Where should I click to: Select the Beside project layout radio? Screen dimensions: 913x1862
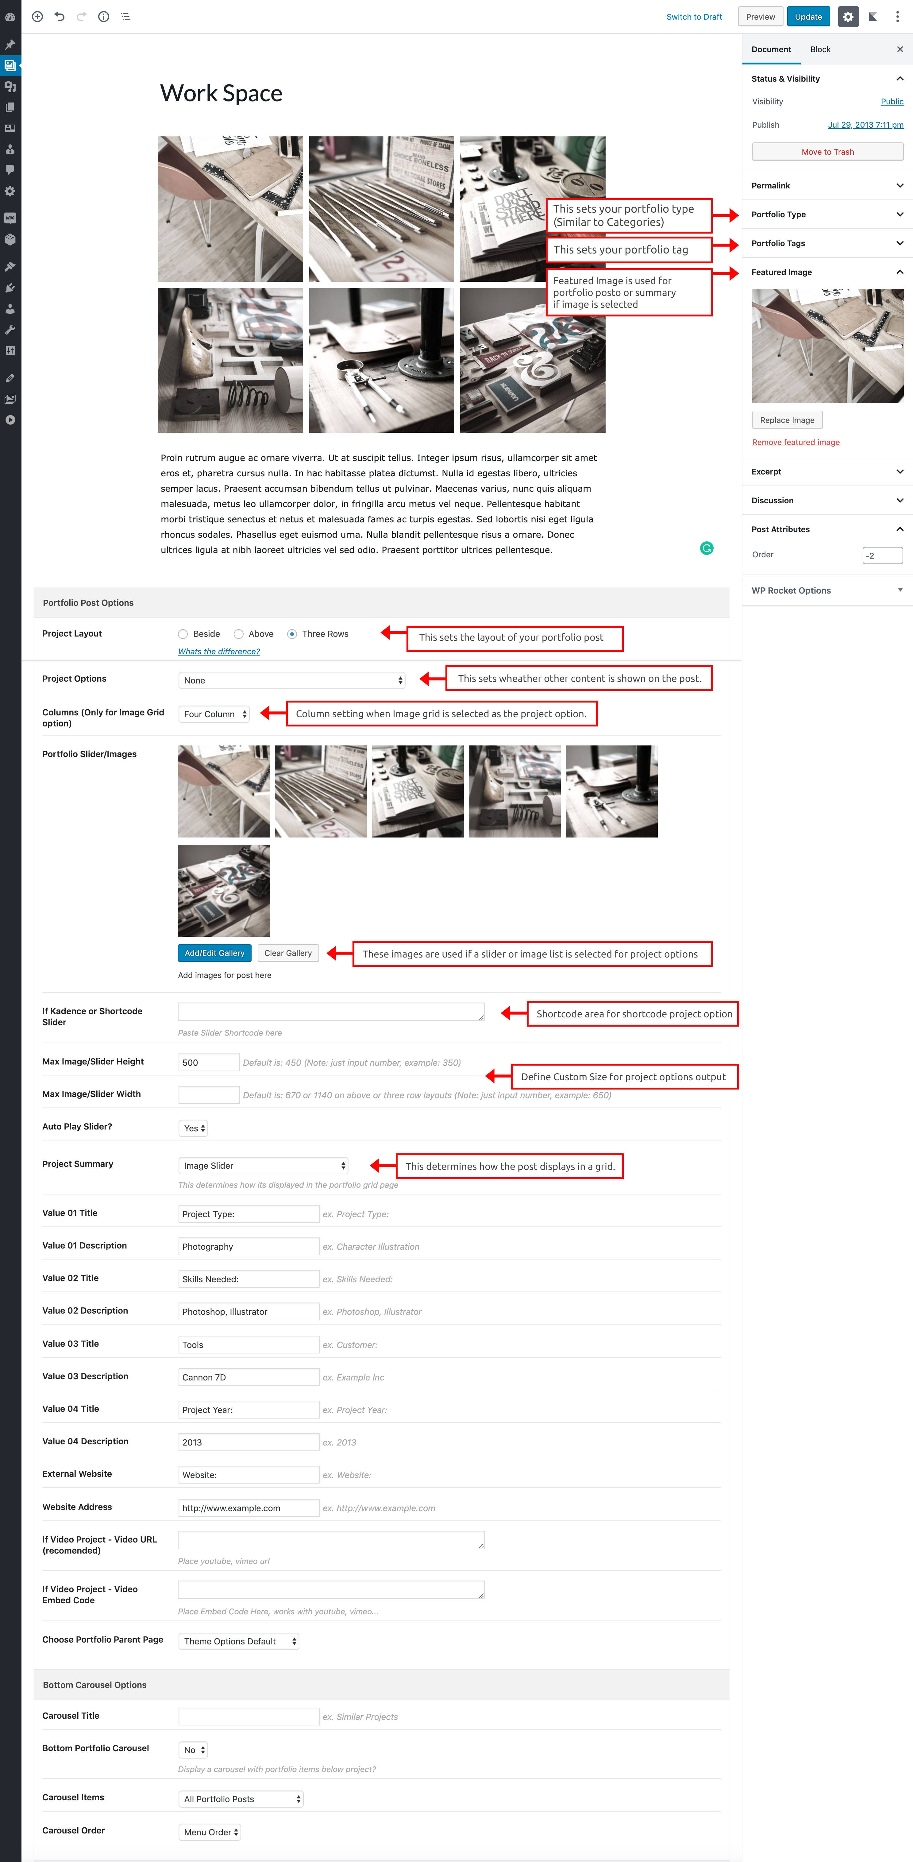[x=183, y=634]
